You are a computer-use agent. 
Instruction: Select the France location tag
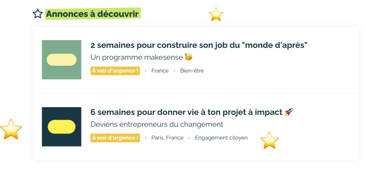[160, 71]
